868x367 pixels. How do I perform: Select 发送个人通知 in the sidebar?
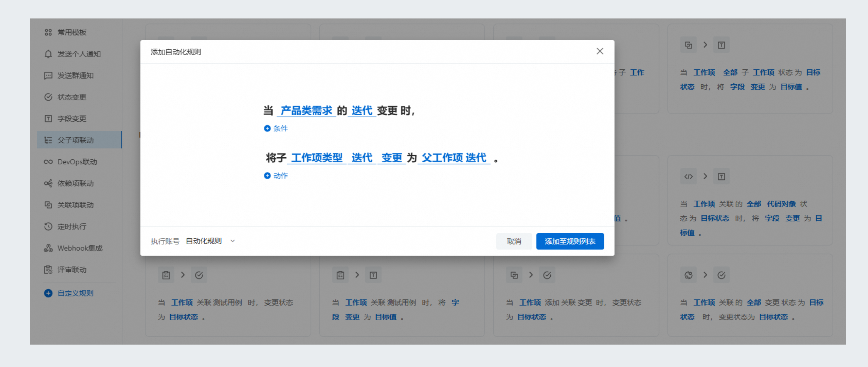[x=79, y=54]
